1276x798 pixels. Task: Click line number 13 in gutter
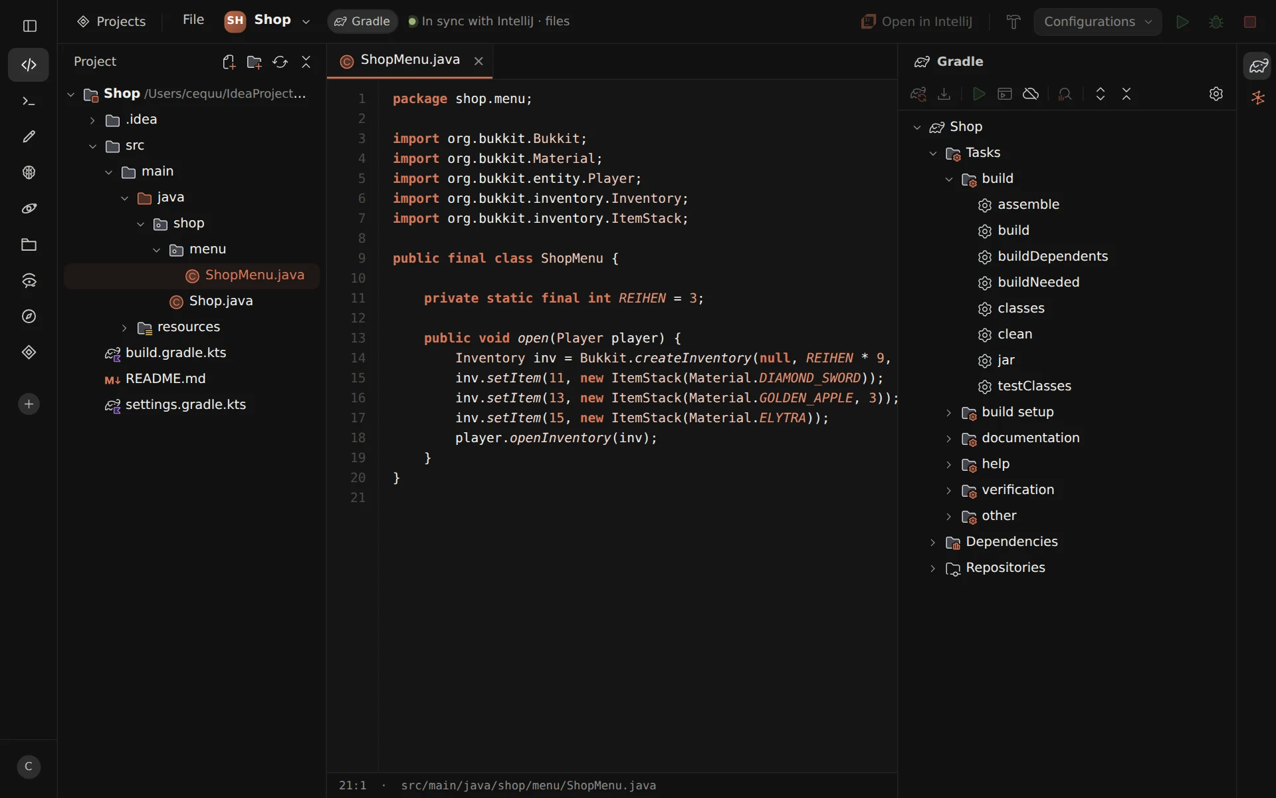pos(358,338)
